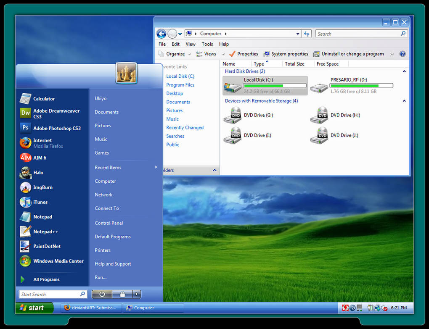Open Notepad++ editor
Screen dimensions: 429x329
point(52,232)
